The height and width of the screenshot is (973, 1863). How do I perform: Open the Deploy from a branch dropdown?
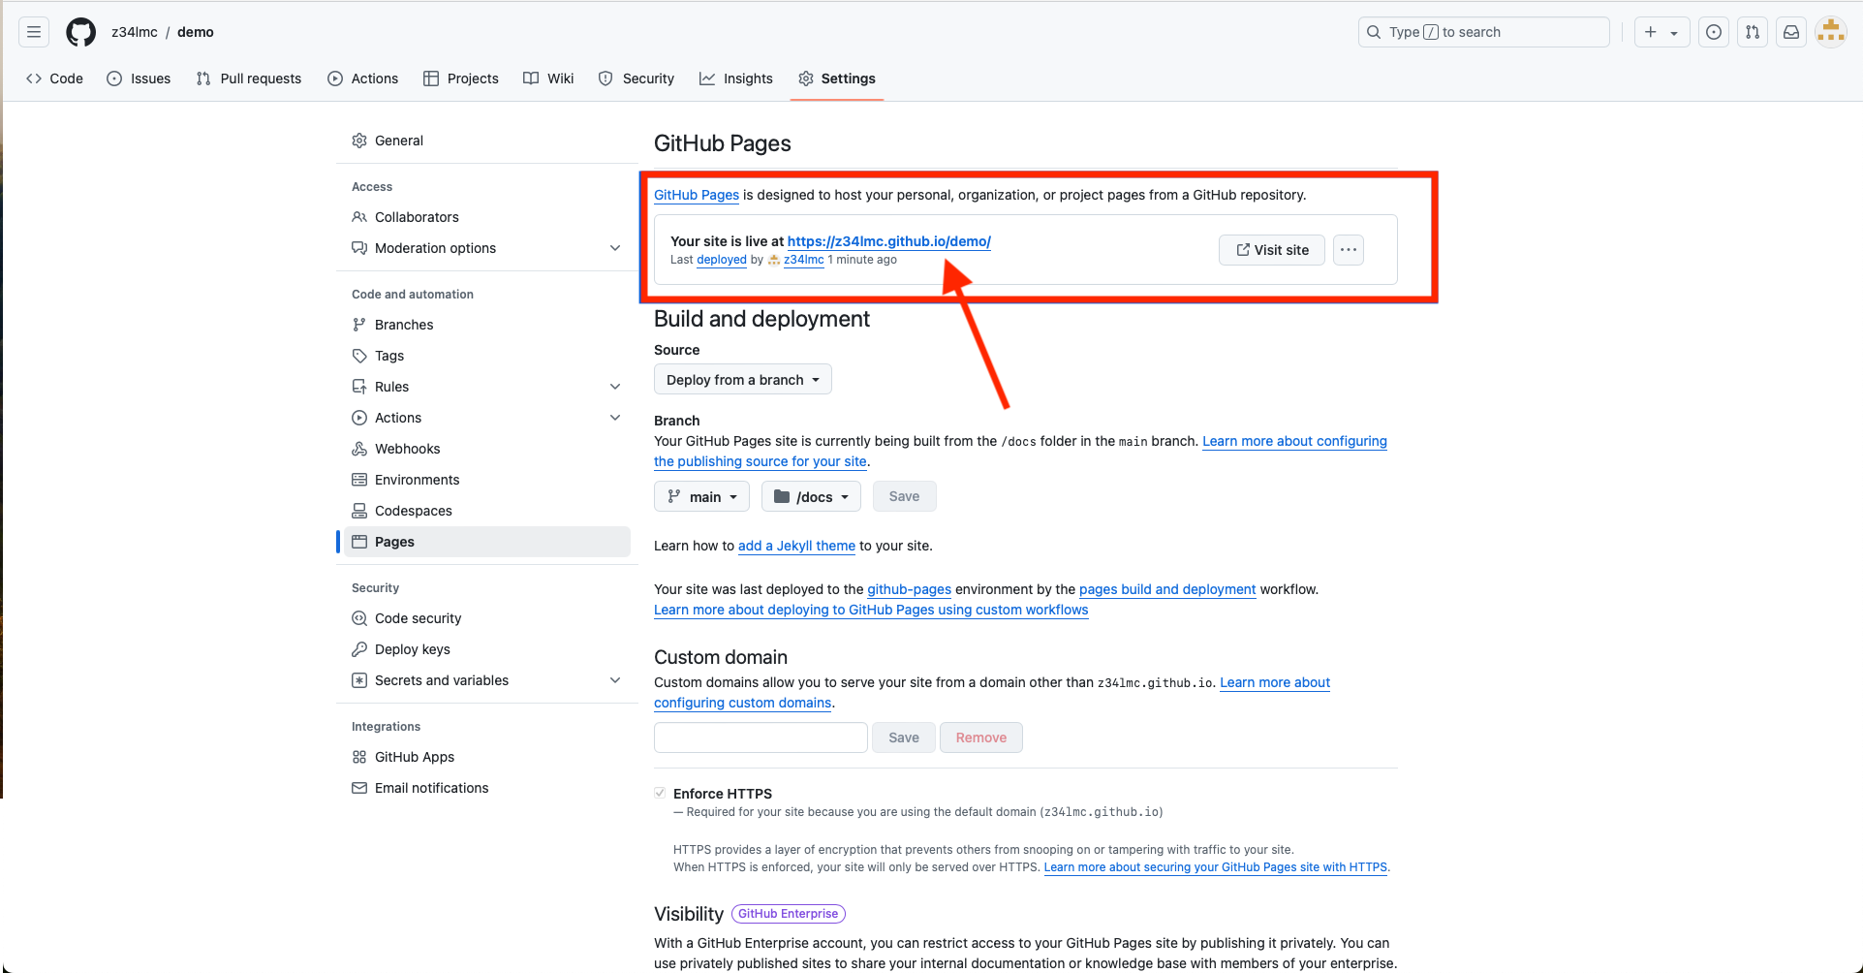742,380
